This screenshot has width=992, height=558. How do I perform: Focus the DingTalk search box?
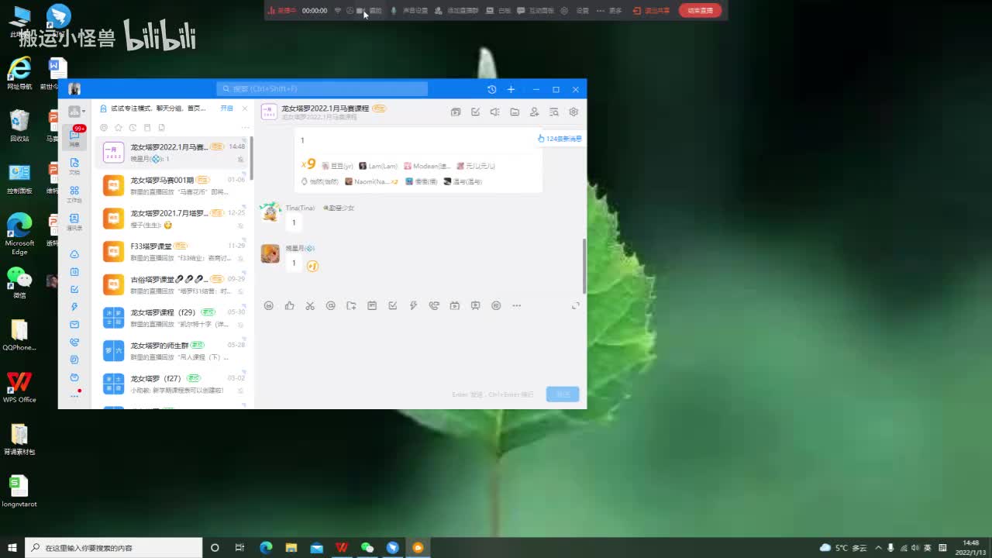pos(322,89)
